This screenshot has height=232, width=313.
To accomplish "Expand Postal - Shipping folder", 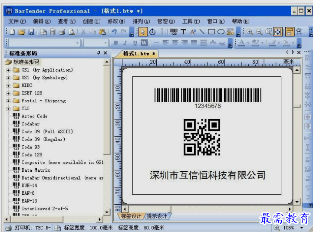I will 8,101.
